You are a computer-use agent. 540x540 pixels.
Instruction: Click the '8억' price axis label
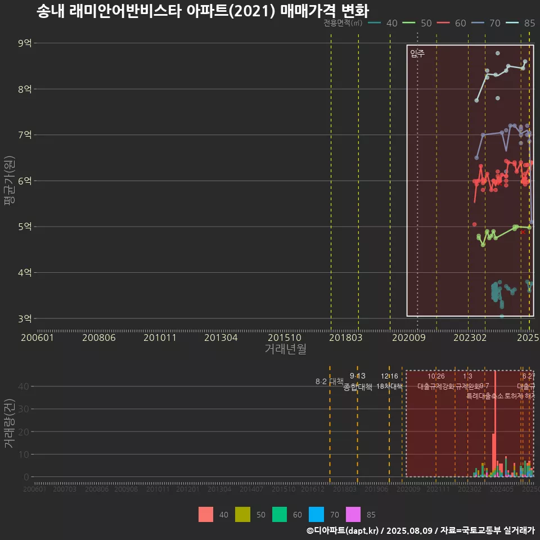click(25, 89)
